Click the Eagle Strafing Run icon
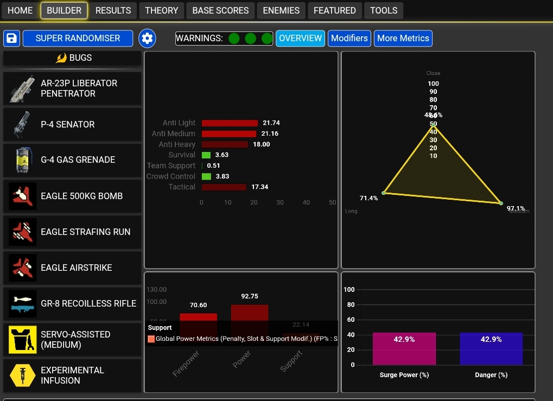 (23, 232)
